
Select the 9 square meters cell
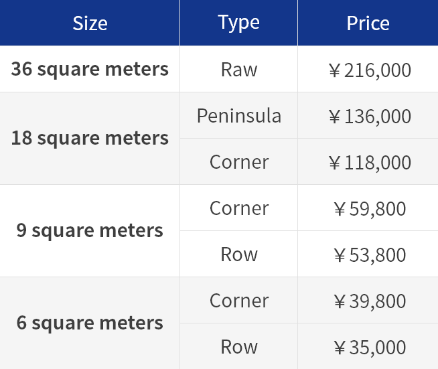click(90, 231)
